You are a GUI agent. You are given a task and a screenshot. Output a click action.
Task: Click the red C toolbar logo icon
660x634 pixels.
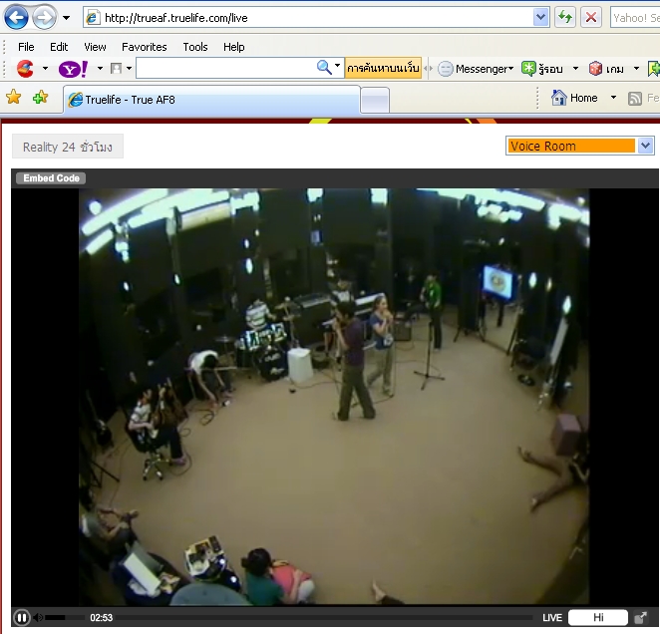coord(25,68)
